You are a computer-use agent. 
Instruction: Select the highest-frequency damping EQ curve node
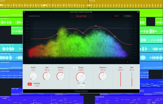(x=115, y=36)
